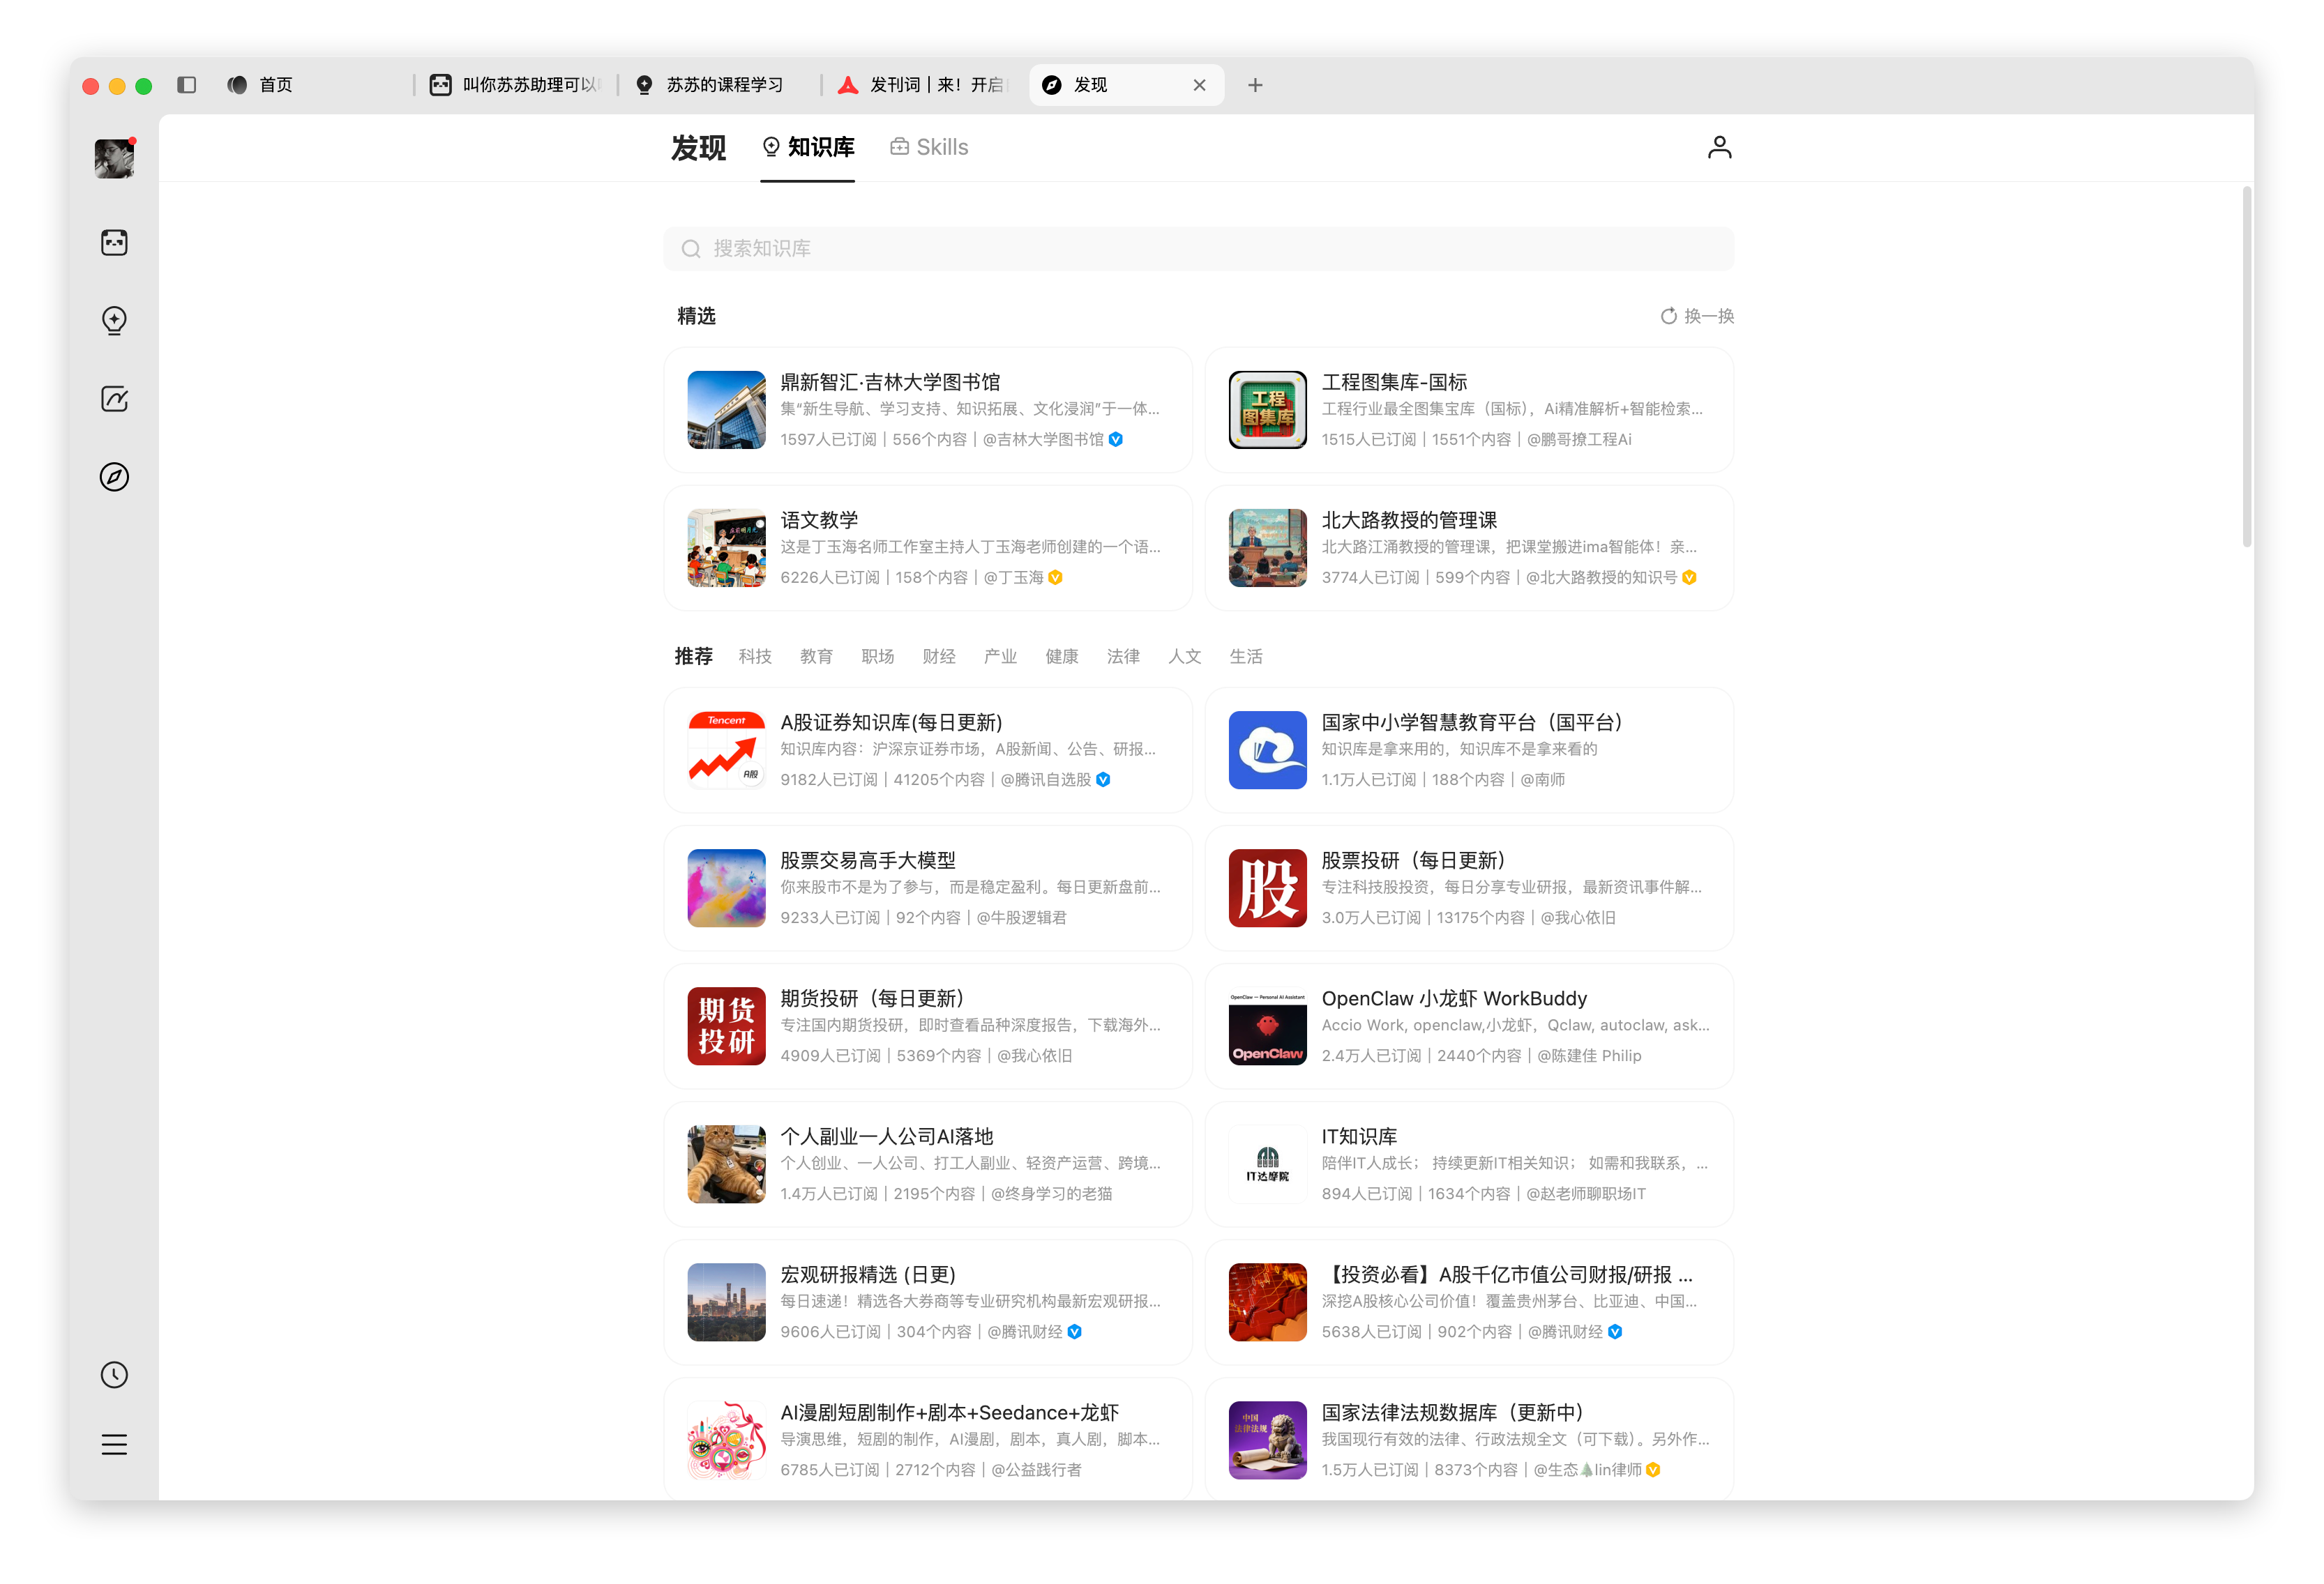Open the IT达摩院 logo icon
This screenshot has width=2324, height=1584.
pos(1267,1164)
